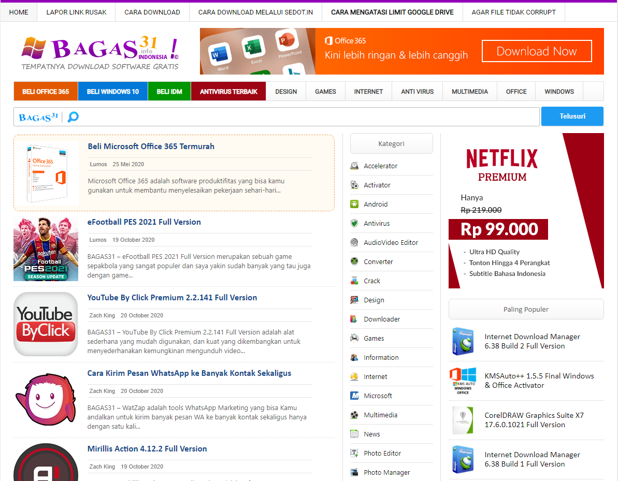
Task: Click the Telusuri search button
Action: pyautogui.click(x=572, y=116)
